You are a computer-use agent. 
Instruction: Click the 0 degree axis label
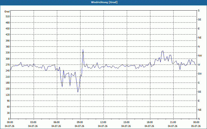point(9,119)
